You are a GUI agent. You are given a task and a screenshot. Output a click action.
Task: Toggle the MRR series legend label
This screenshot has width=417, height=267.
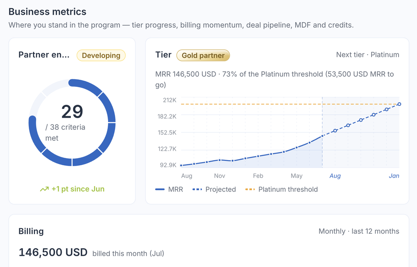click(x=176, y=189)
